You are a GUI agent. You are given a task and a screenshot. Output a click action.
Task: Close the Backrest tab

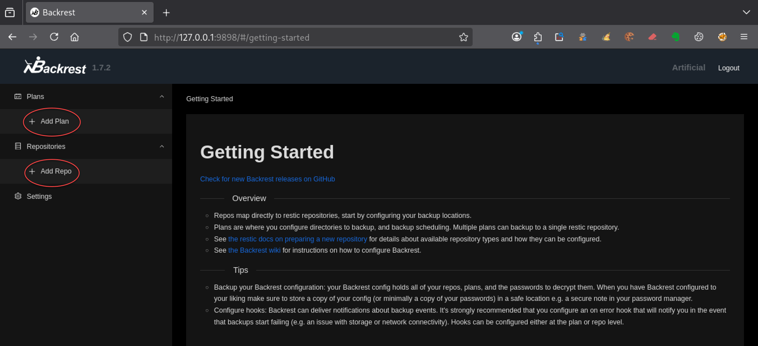(144, 12)
